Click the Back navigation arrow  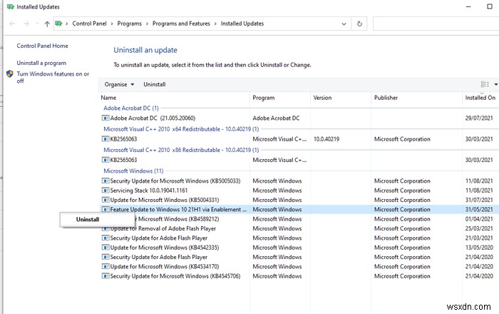click(12, 24)
